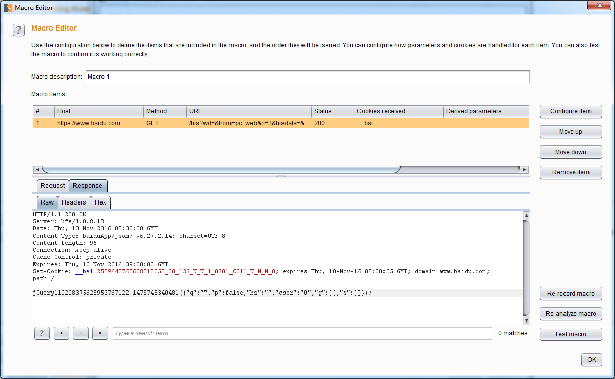Click the plus search options button
This screenshot has width=615, height=379.
pos(81,333)
